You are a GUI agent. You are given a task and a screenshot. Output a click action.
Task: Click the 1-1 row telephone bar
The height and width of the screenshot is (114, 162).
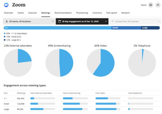(x=141, y=98)
